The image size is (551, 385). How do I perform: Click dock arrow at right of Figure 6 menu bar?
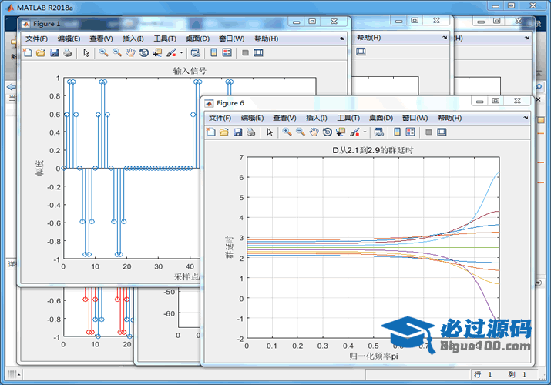[x=526, y=119]
